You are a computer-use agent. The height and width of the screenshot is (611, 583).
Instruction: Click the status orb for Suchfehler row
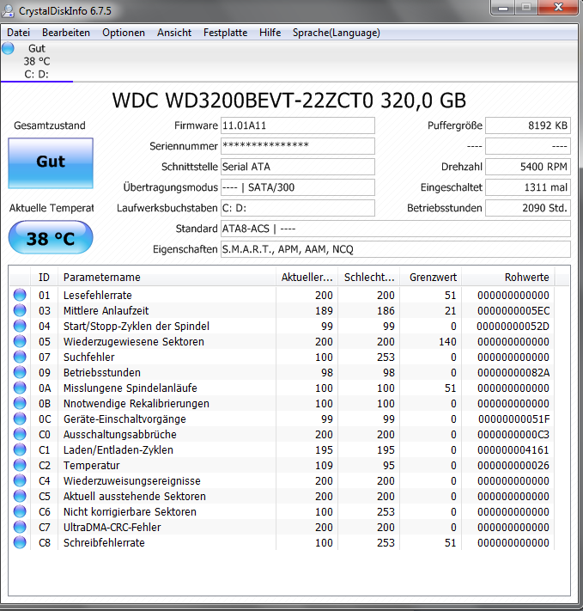click(20, 357)
